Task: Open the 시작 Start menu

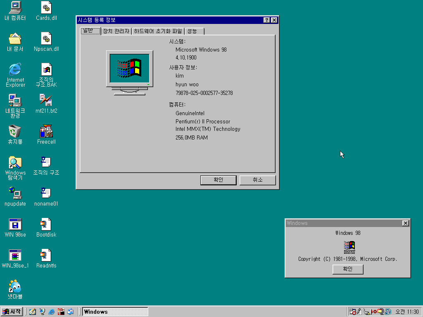Action: pos(12,312)
